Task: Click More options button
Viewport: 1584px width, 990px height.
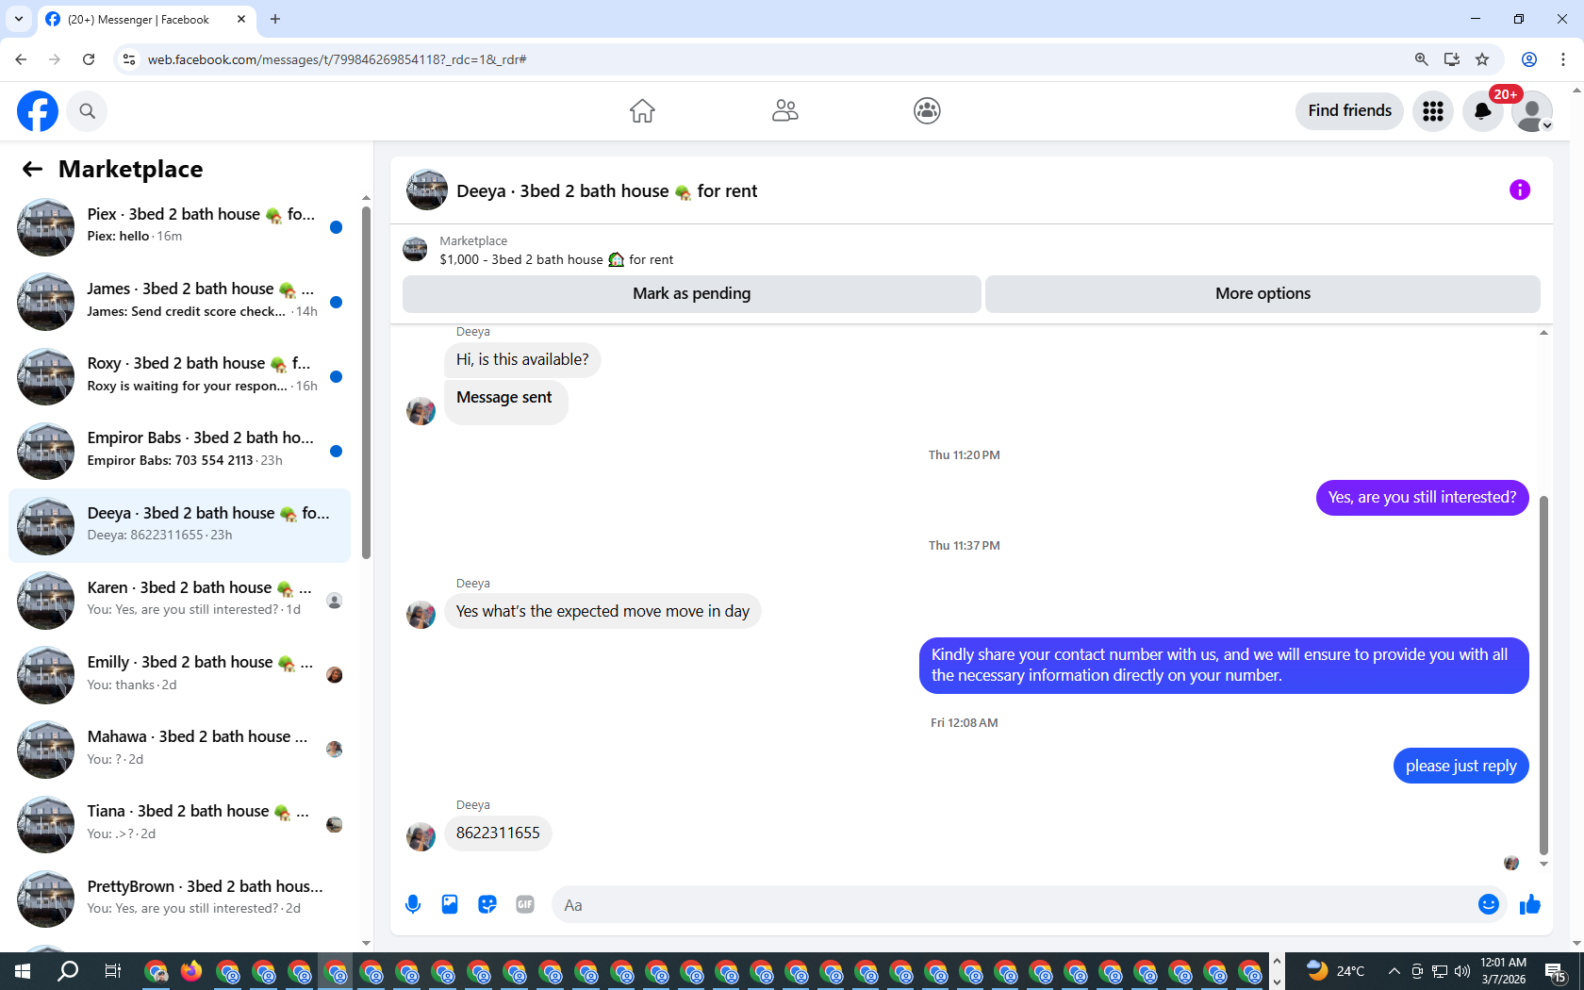Action: coord(1262,293)
